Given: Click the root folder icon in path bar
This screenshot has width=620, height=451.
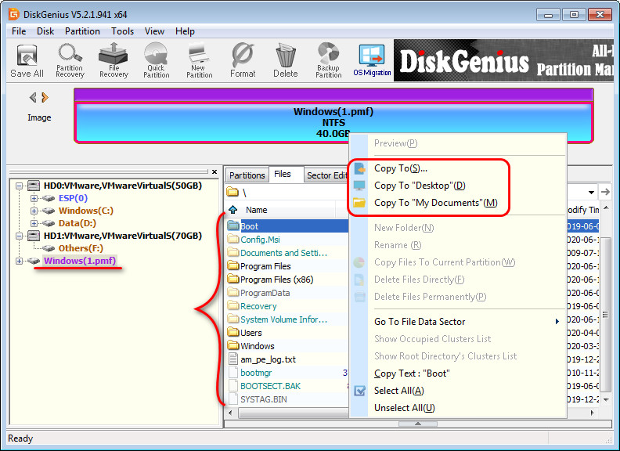Looking at the screenshot, I should [x=232, y=193].
